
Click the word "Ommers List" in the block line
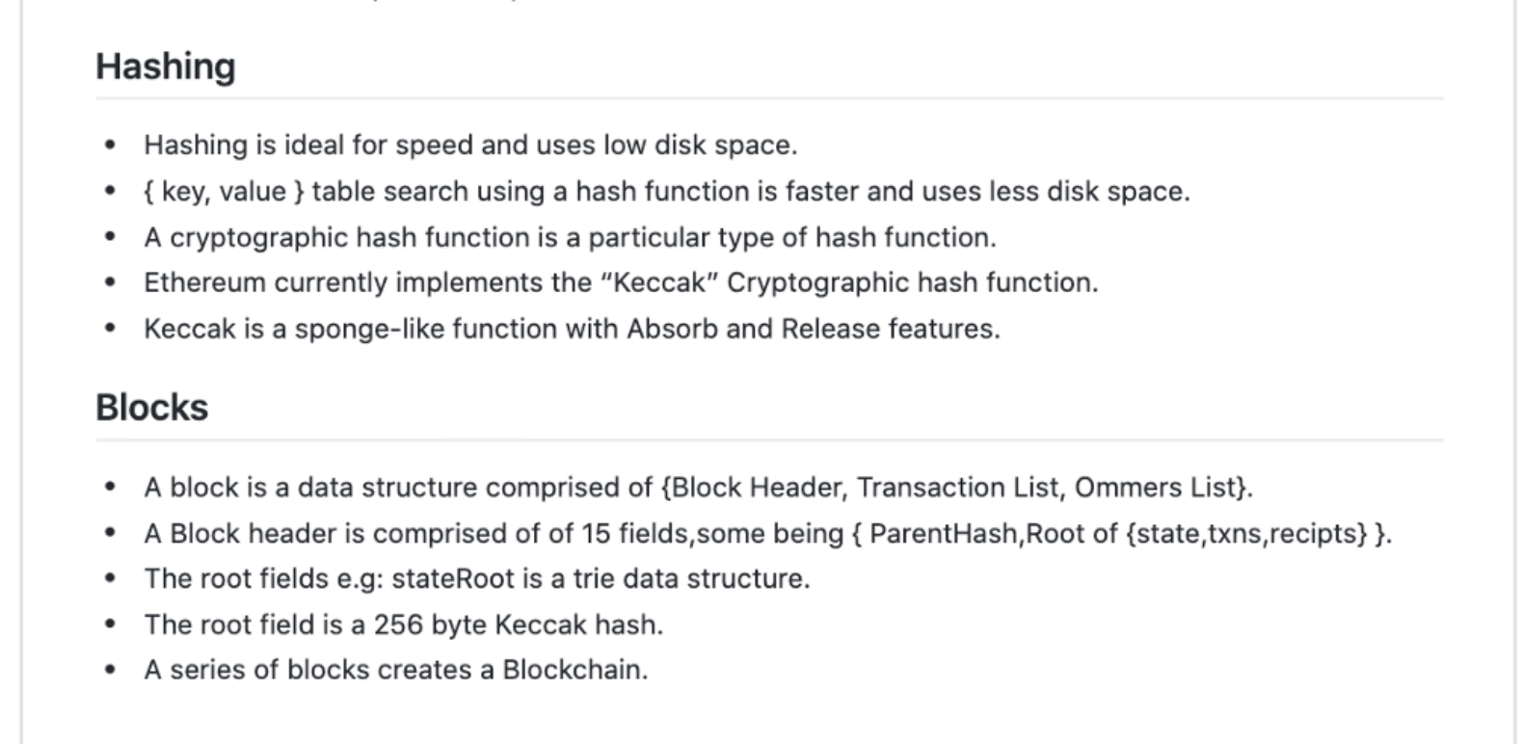coord(1155,487)
